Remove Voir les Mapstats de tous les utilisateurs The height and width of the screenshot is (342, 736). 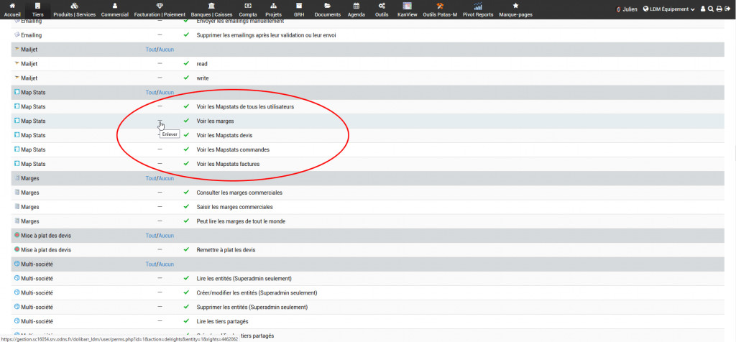[x=160, y=106]
